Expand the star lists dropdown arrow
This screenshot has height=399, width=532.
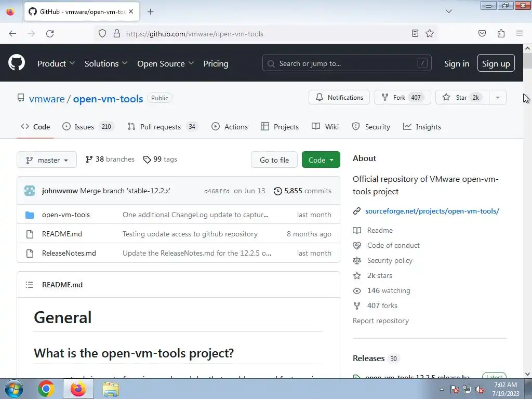pyautogui.click(x=498, y=97)
